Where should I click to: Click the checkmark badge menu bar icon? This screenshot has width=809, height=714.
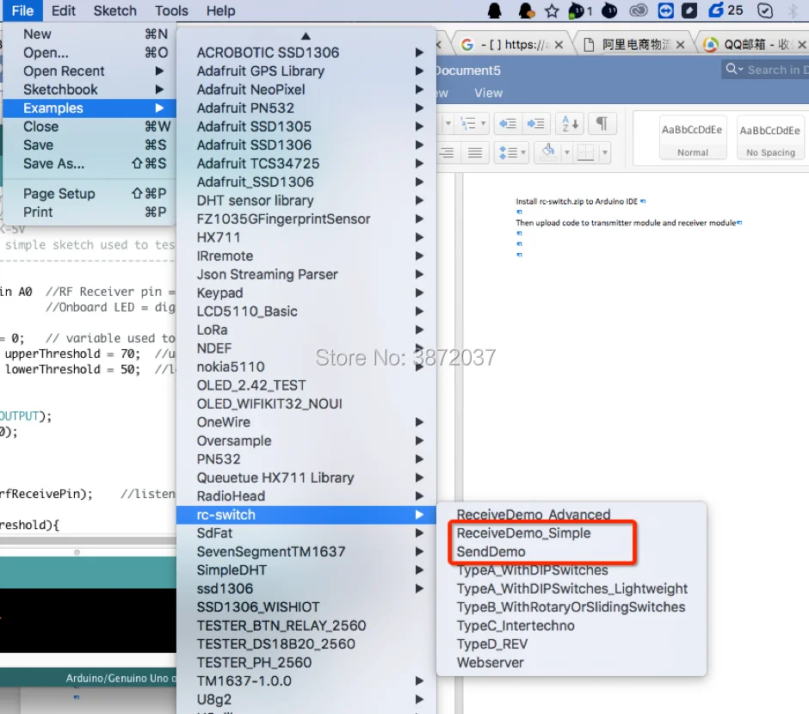pyautogui.click(x=764, y=10)
